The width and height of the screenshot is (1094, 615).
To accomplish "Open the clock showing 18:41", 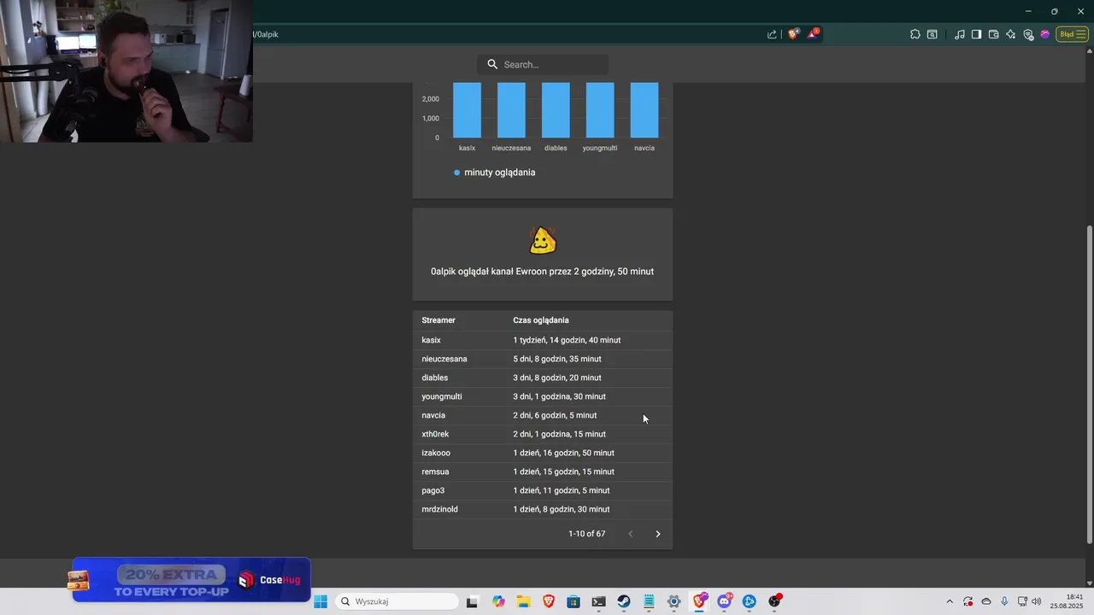I will coord(1068,601).
